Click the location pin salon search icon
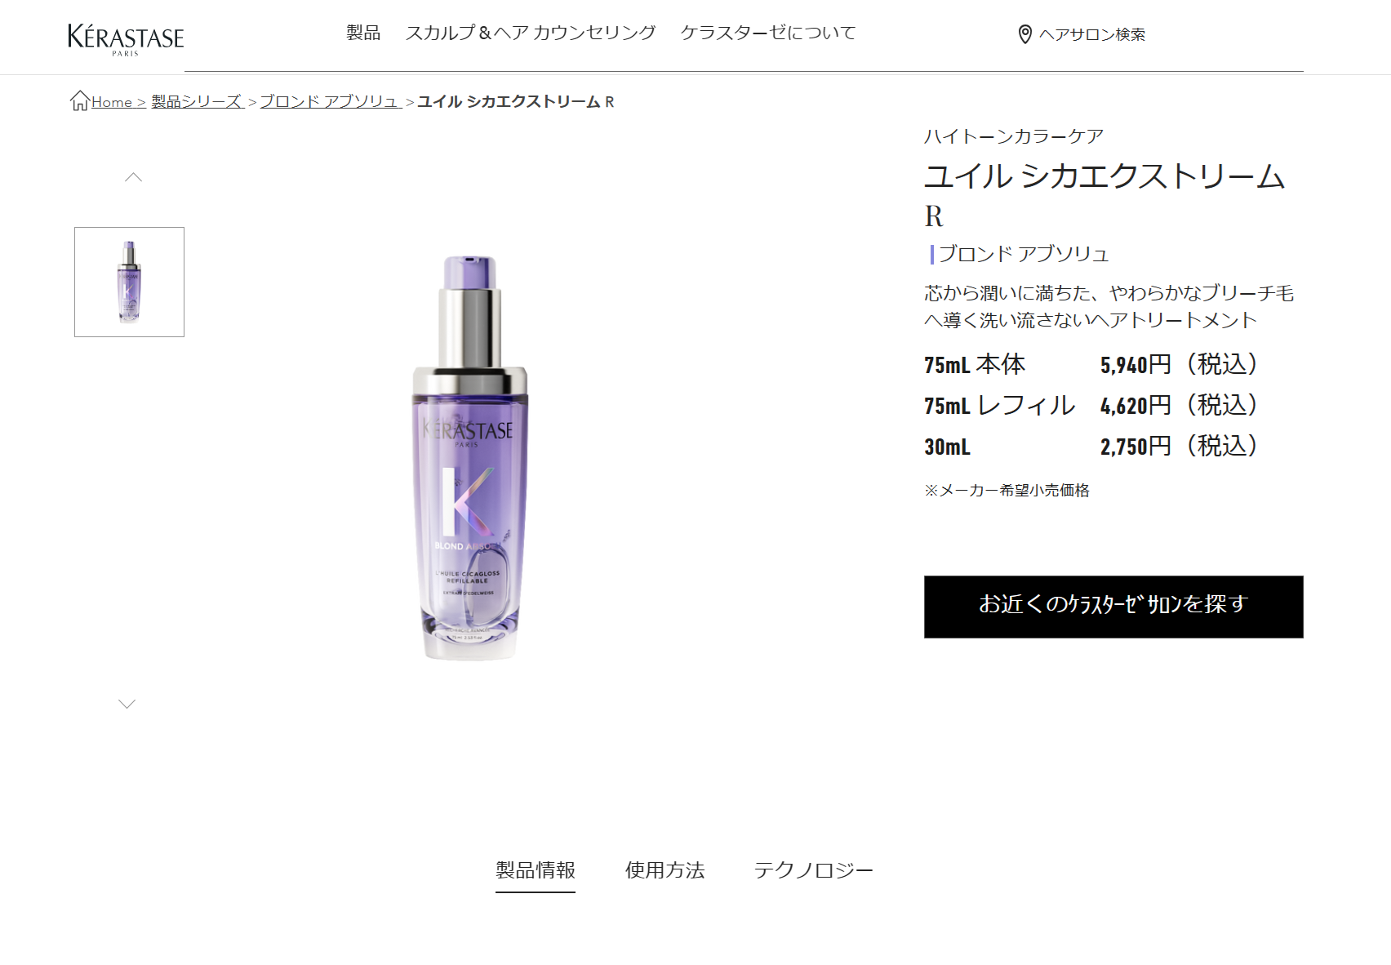1391x965 pixels. (x=1025, y=34)
